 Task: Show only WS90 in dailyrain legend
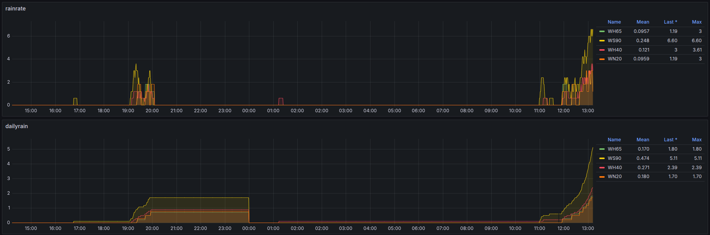coord(614,158)
